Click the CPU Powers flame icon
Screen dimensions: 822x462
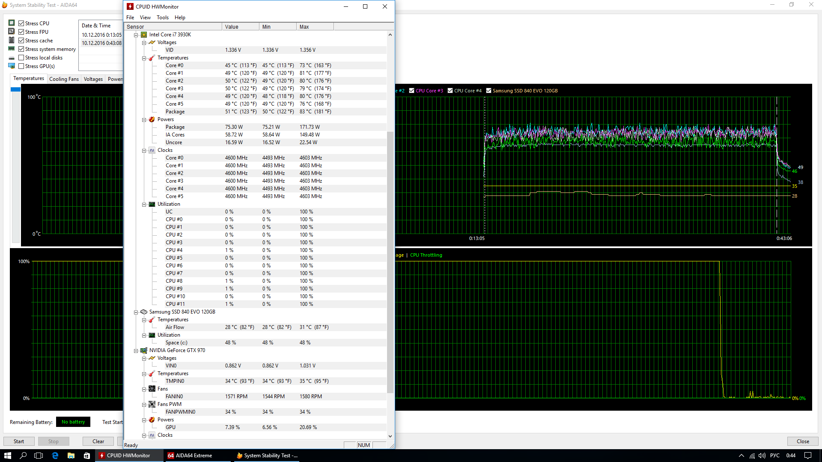[152, 119]
